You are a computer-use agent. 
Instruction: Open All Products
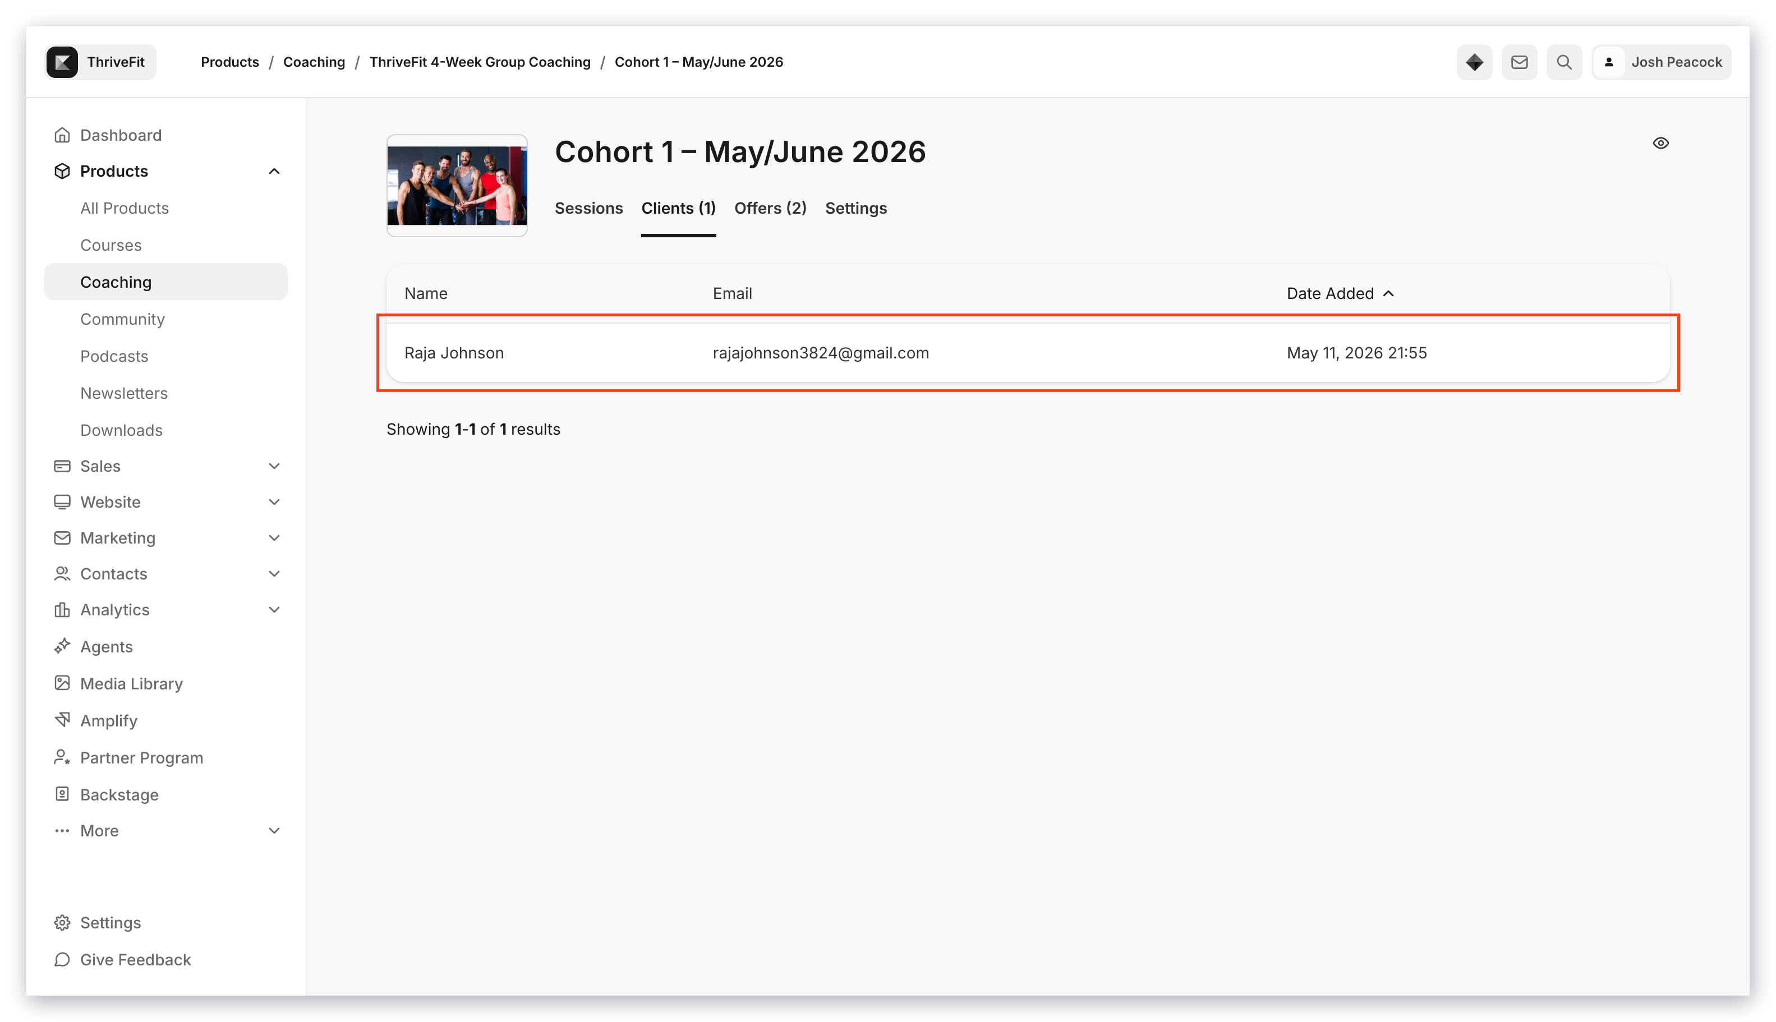point(124,208)
